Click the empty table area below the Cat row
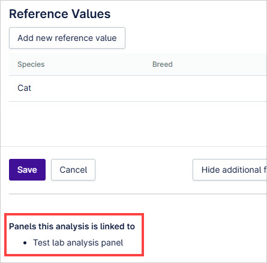This screenshot has height=263, width=267. pyautogui.click(x=138, y=123)
